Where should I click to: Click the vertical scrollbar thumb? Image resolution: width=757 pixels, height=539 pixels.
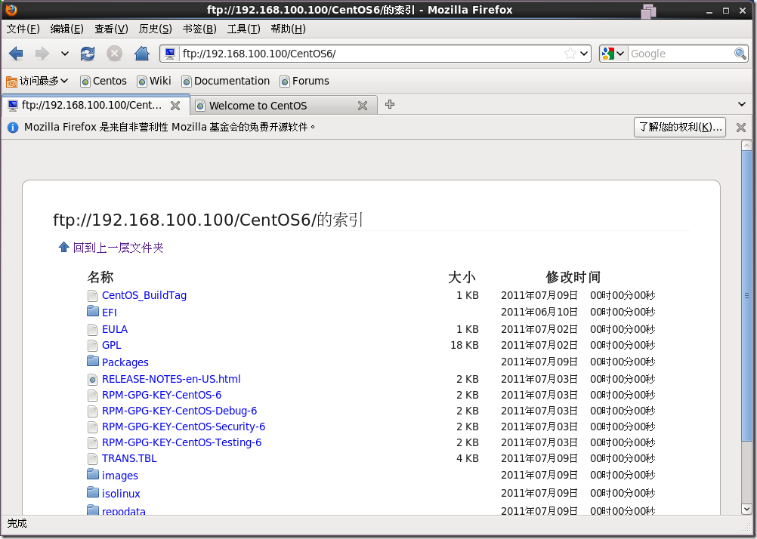(746, 296)
